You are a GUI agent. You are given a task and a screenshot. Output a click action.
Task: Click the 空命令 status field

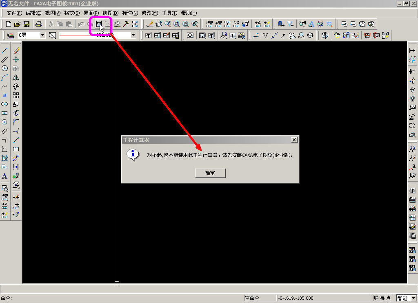[260, 298]
